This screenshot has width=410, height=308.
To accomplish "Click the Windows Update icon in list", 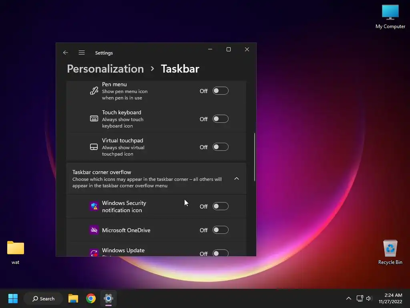I will [x=94, y=253].
